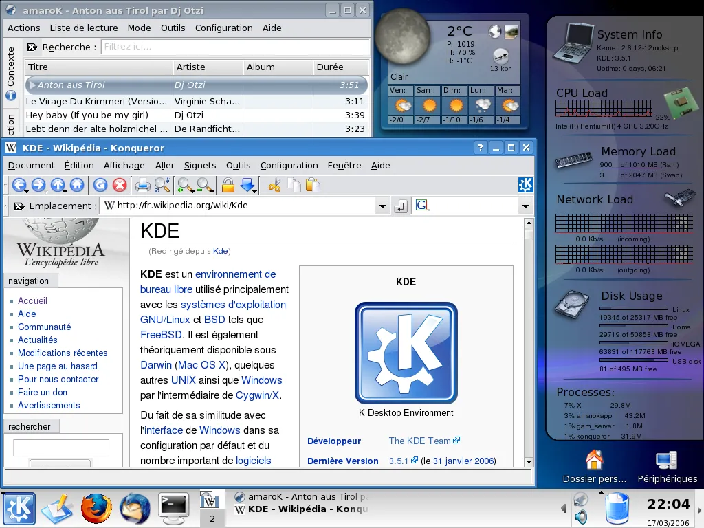Expand hidden system tray icons arrow

click(564, 508)
